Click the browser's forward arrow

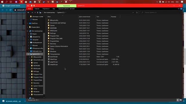coord(6,10)
